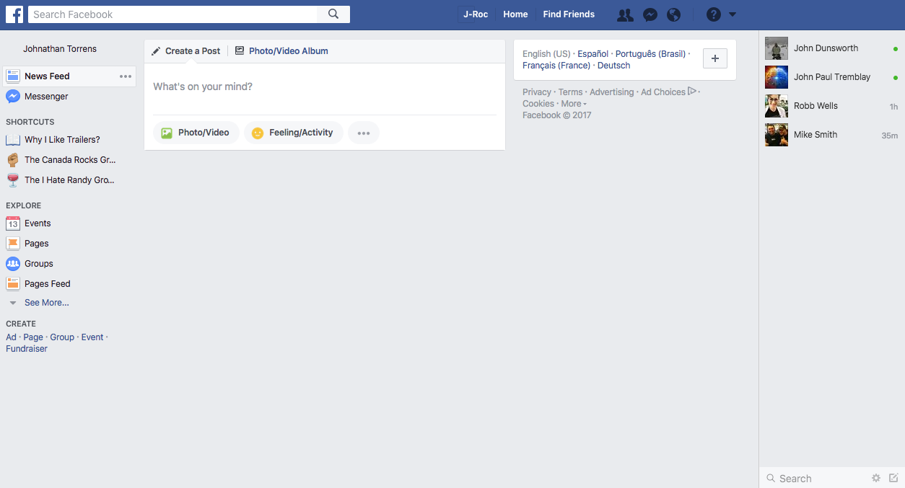Open Johnathan Torrens profile link
This screenshot has height=488, width=905.
coord(60,49)
